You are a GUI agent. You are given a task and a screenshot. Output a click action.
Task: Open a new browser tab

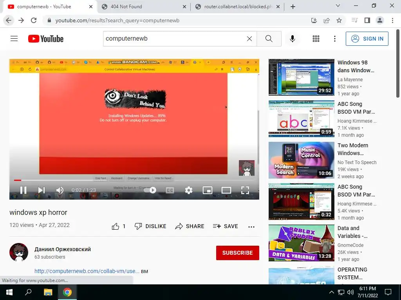click(293, 7)
